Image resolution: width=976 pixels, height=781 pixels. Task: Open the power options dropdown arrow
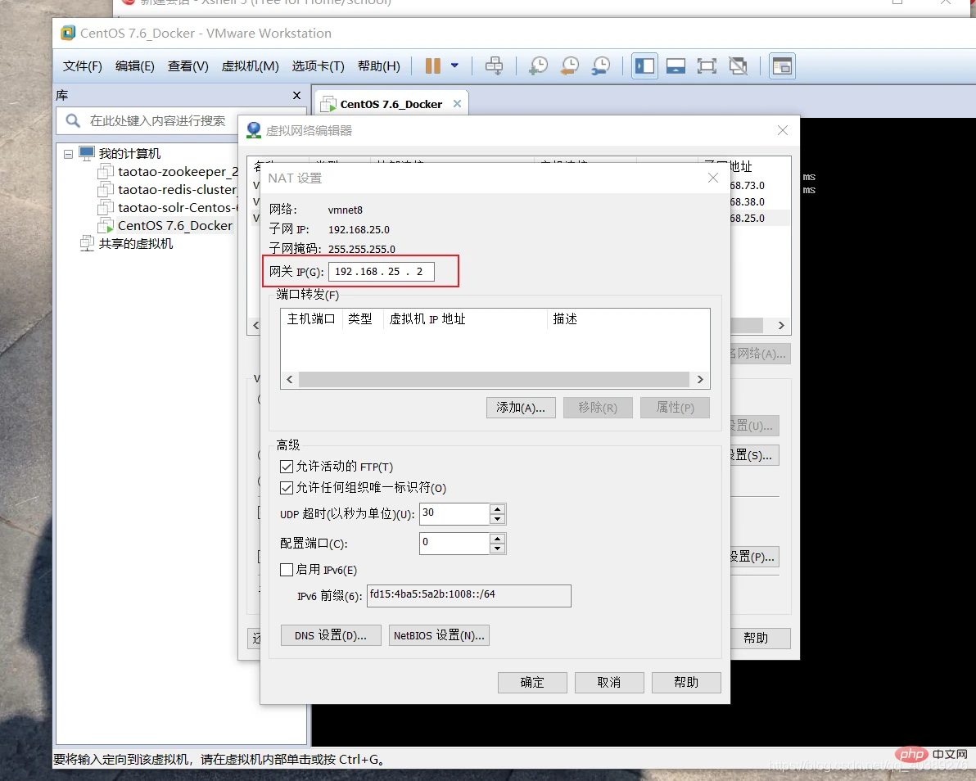[454, 65]
